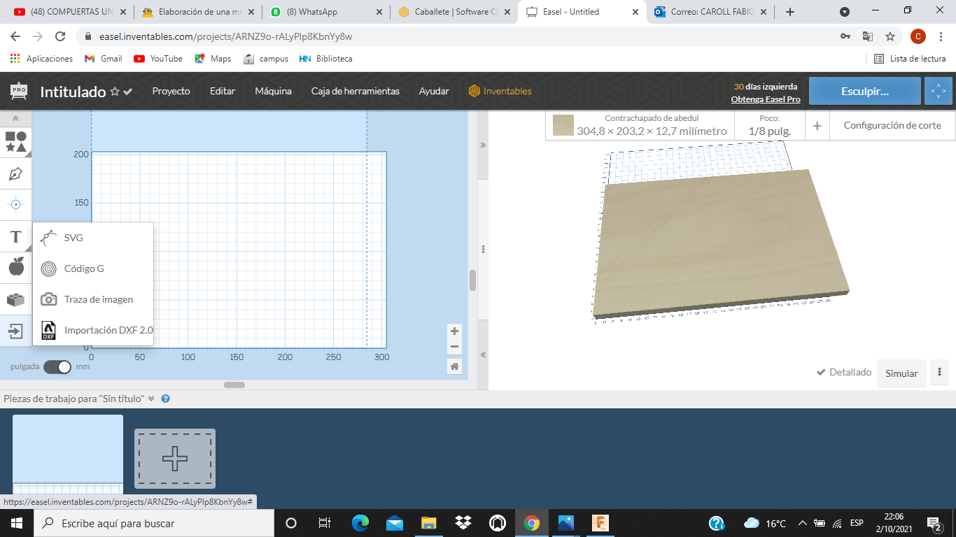Open the birch plywood material selector
The image size is (956, 537).
(640, 125)
